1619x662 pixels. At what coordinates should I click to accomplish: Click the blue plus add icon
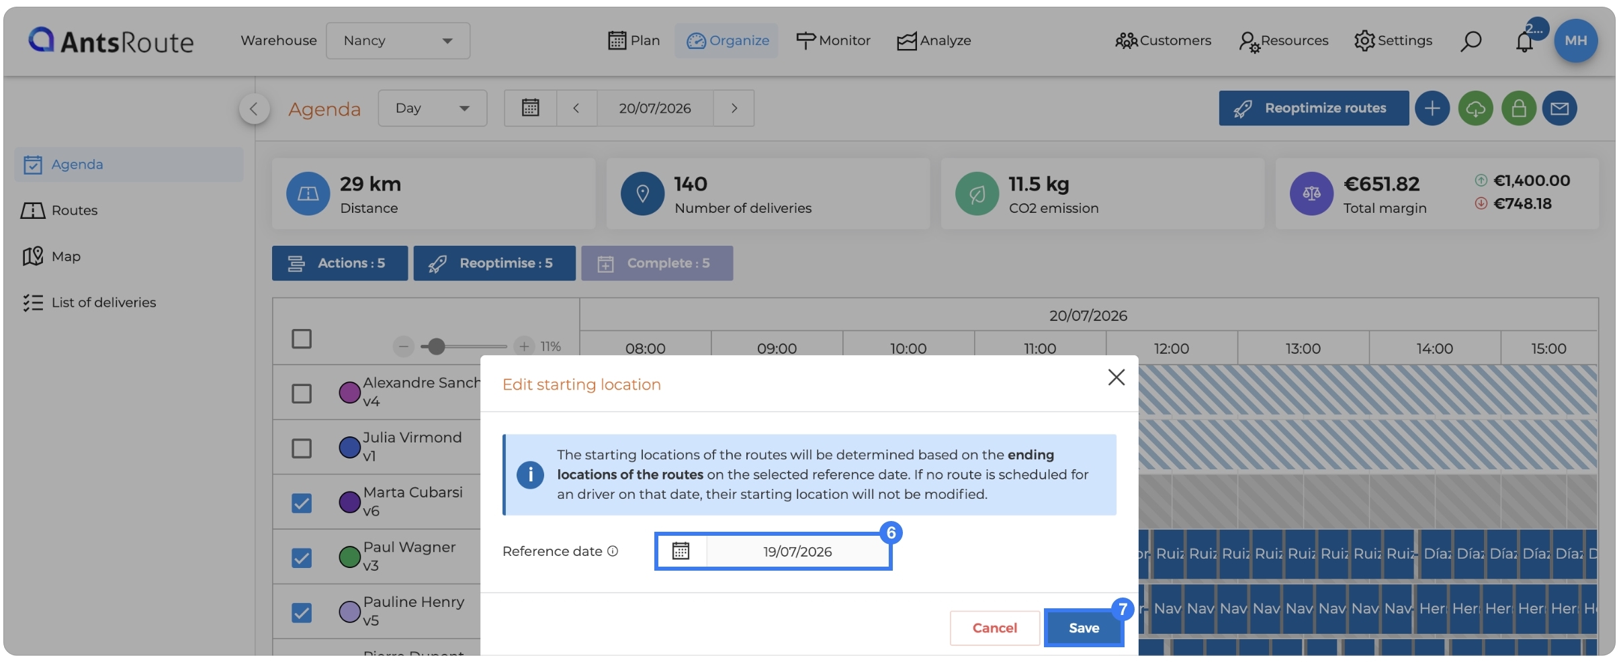[x=1432, y=108]
